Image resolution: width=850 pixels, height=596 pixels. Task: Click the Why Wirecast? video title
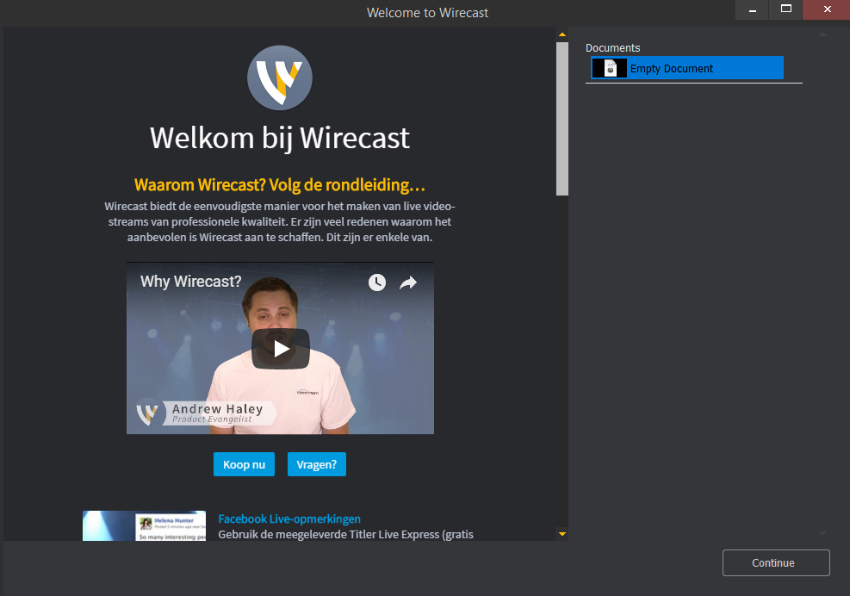pyautogui.click(x=191, y=282)
